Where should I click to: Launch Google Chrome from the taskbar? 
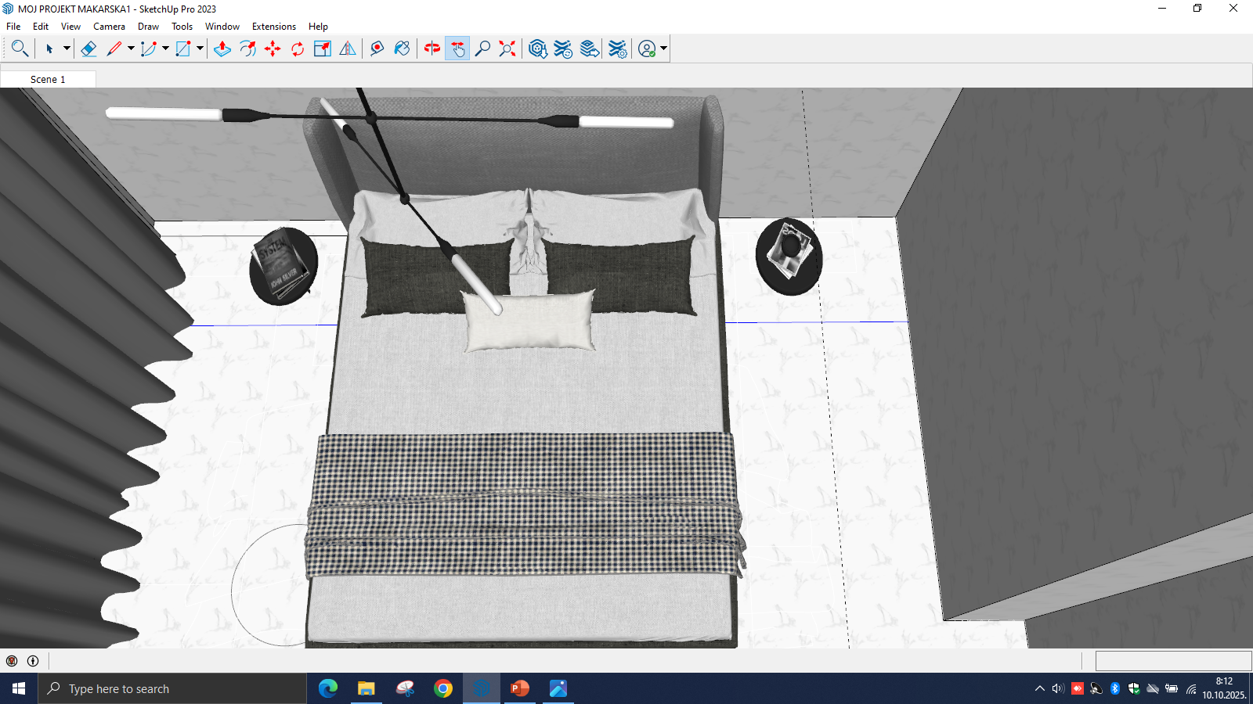(x=443, y=688)
